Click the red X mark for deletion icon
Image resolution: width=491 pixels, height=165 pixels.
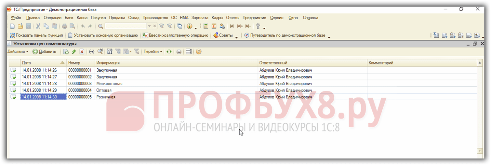coord(82,52)
